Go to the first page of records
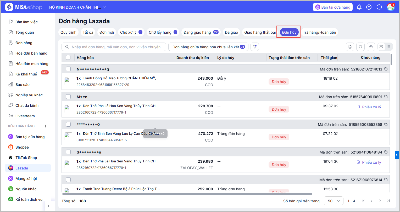Viewport: 400px width, 212px height. click(x=363, y=201)
